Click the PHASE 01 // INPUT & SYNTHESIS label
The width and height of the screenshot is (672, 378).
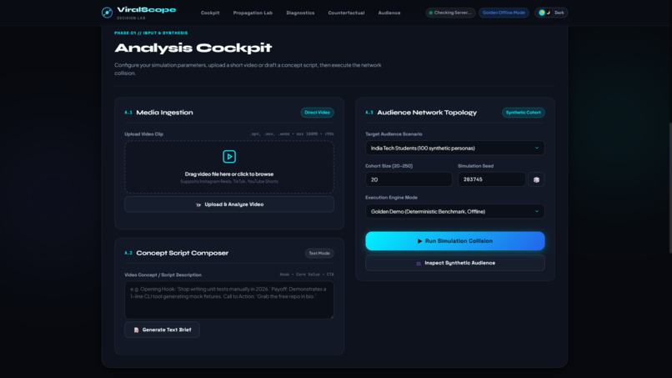point(151,33)
